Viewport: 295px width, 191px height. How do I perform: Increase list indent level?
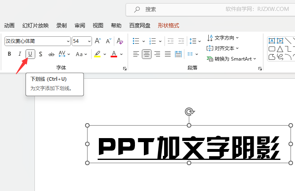181,41
